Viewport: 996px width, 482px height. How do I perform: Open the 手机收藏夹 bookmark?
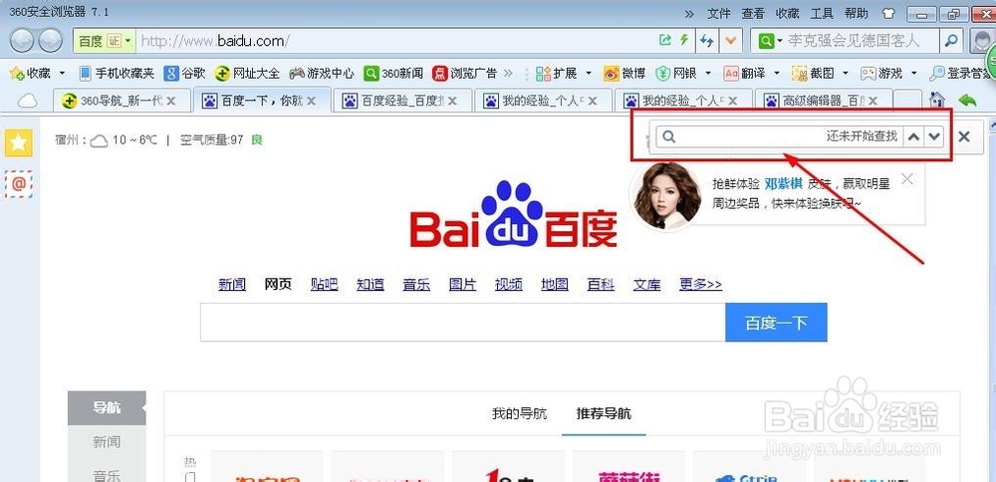[x=117, y=74]
